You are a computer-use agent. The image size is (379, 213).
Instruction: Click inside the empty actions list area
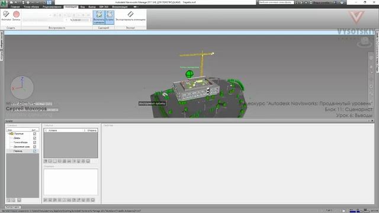(71, 182)
